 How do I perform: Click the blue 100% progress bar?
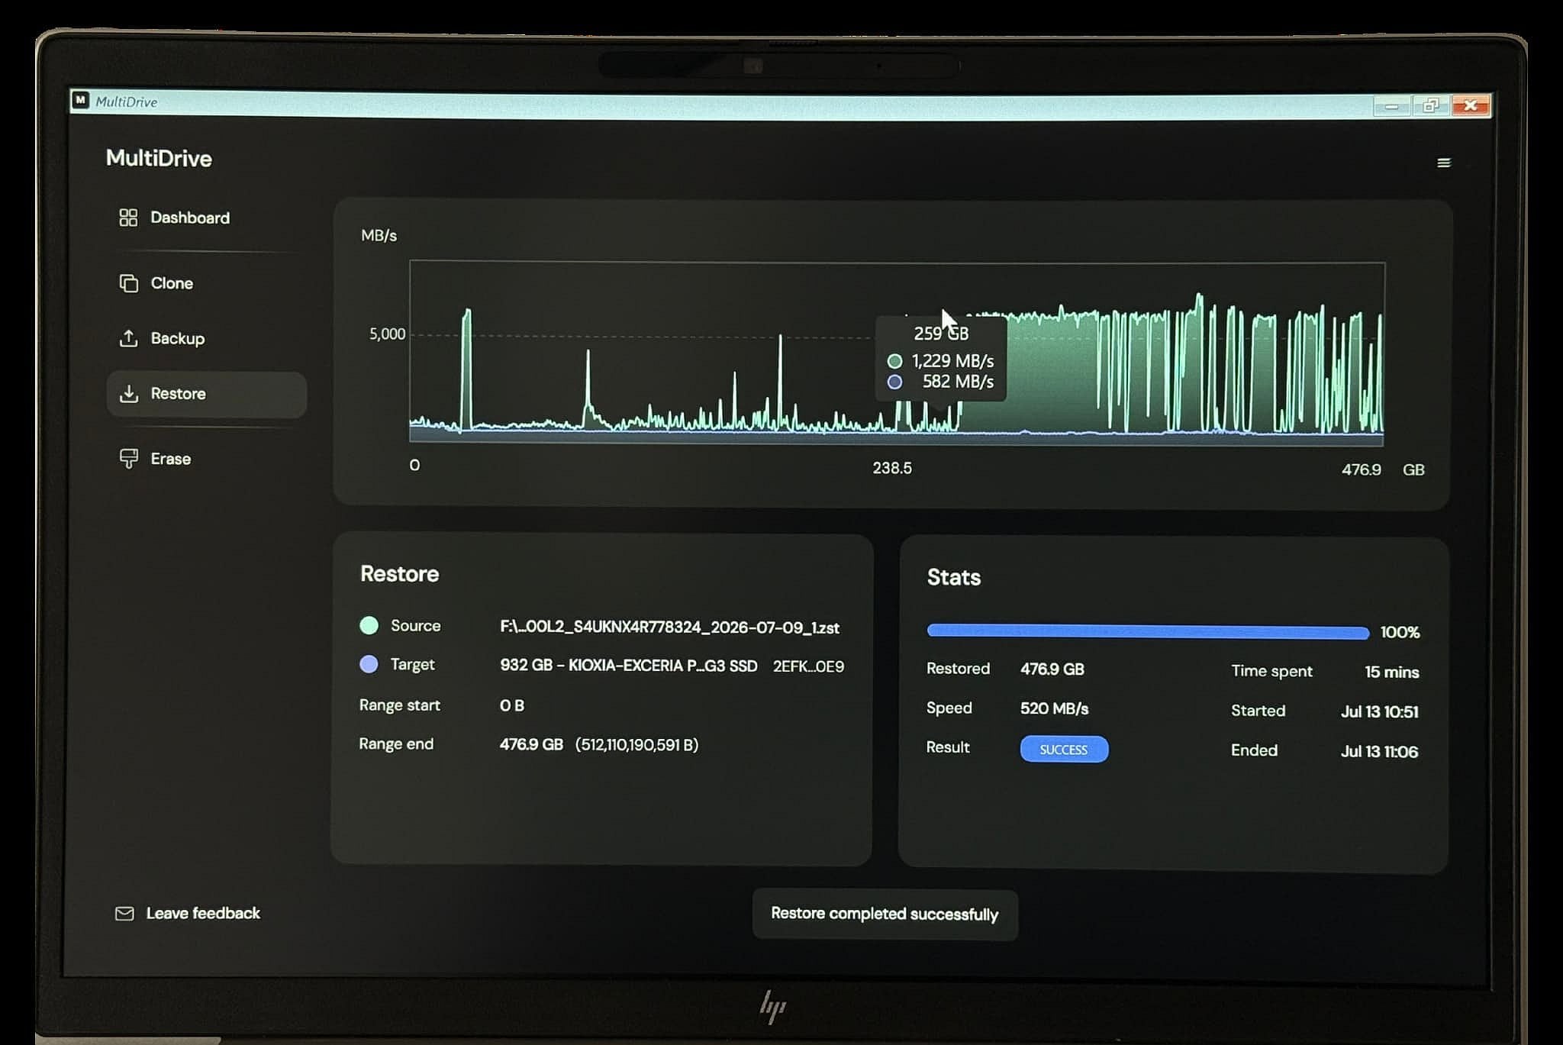(x=1148, y=631)
